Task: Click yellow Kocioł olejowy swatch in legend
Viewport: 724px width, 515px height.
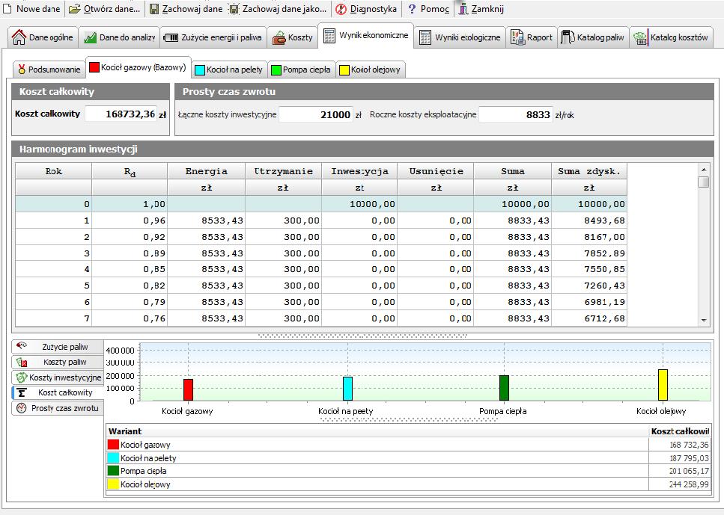Action: [113, 484]
